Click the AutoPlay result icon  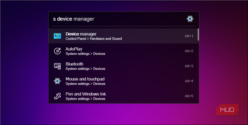57,51
